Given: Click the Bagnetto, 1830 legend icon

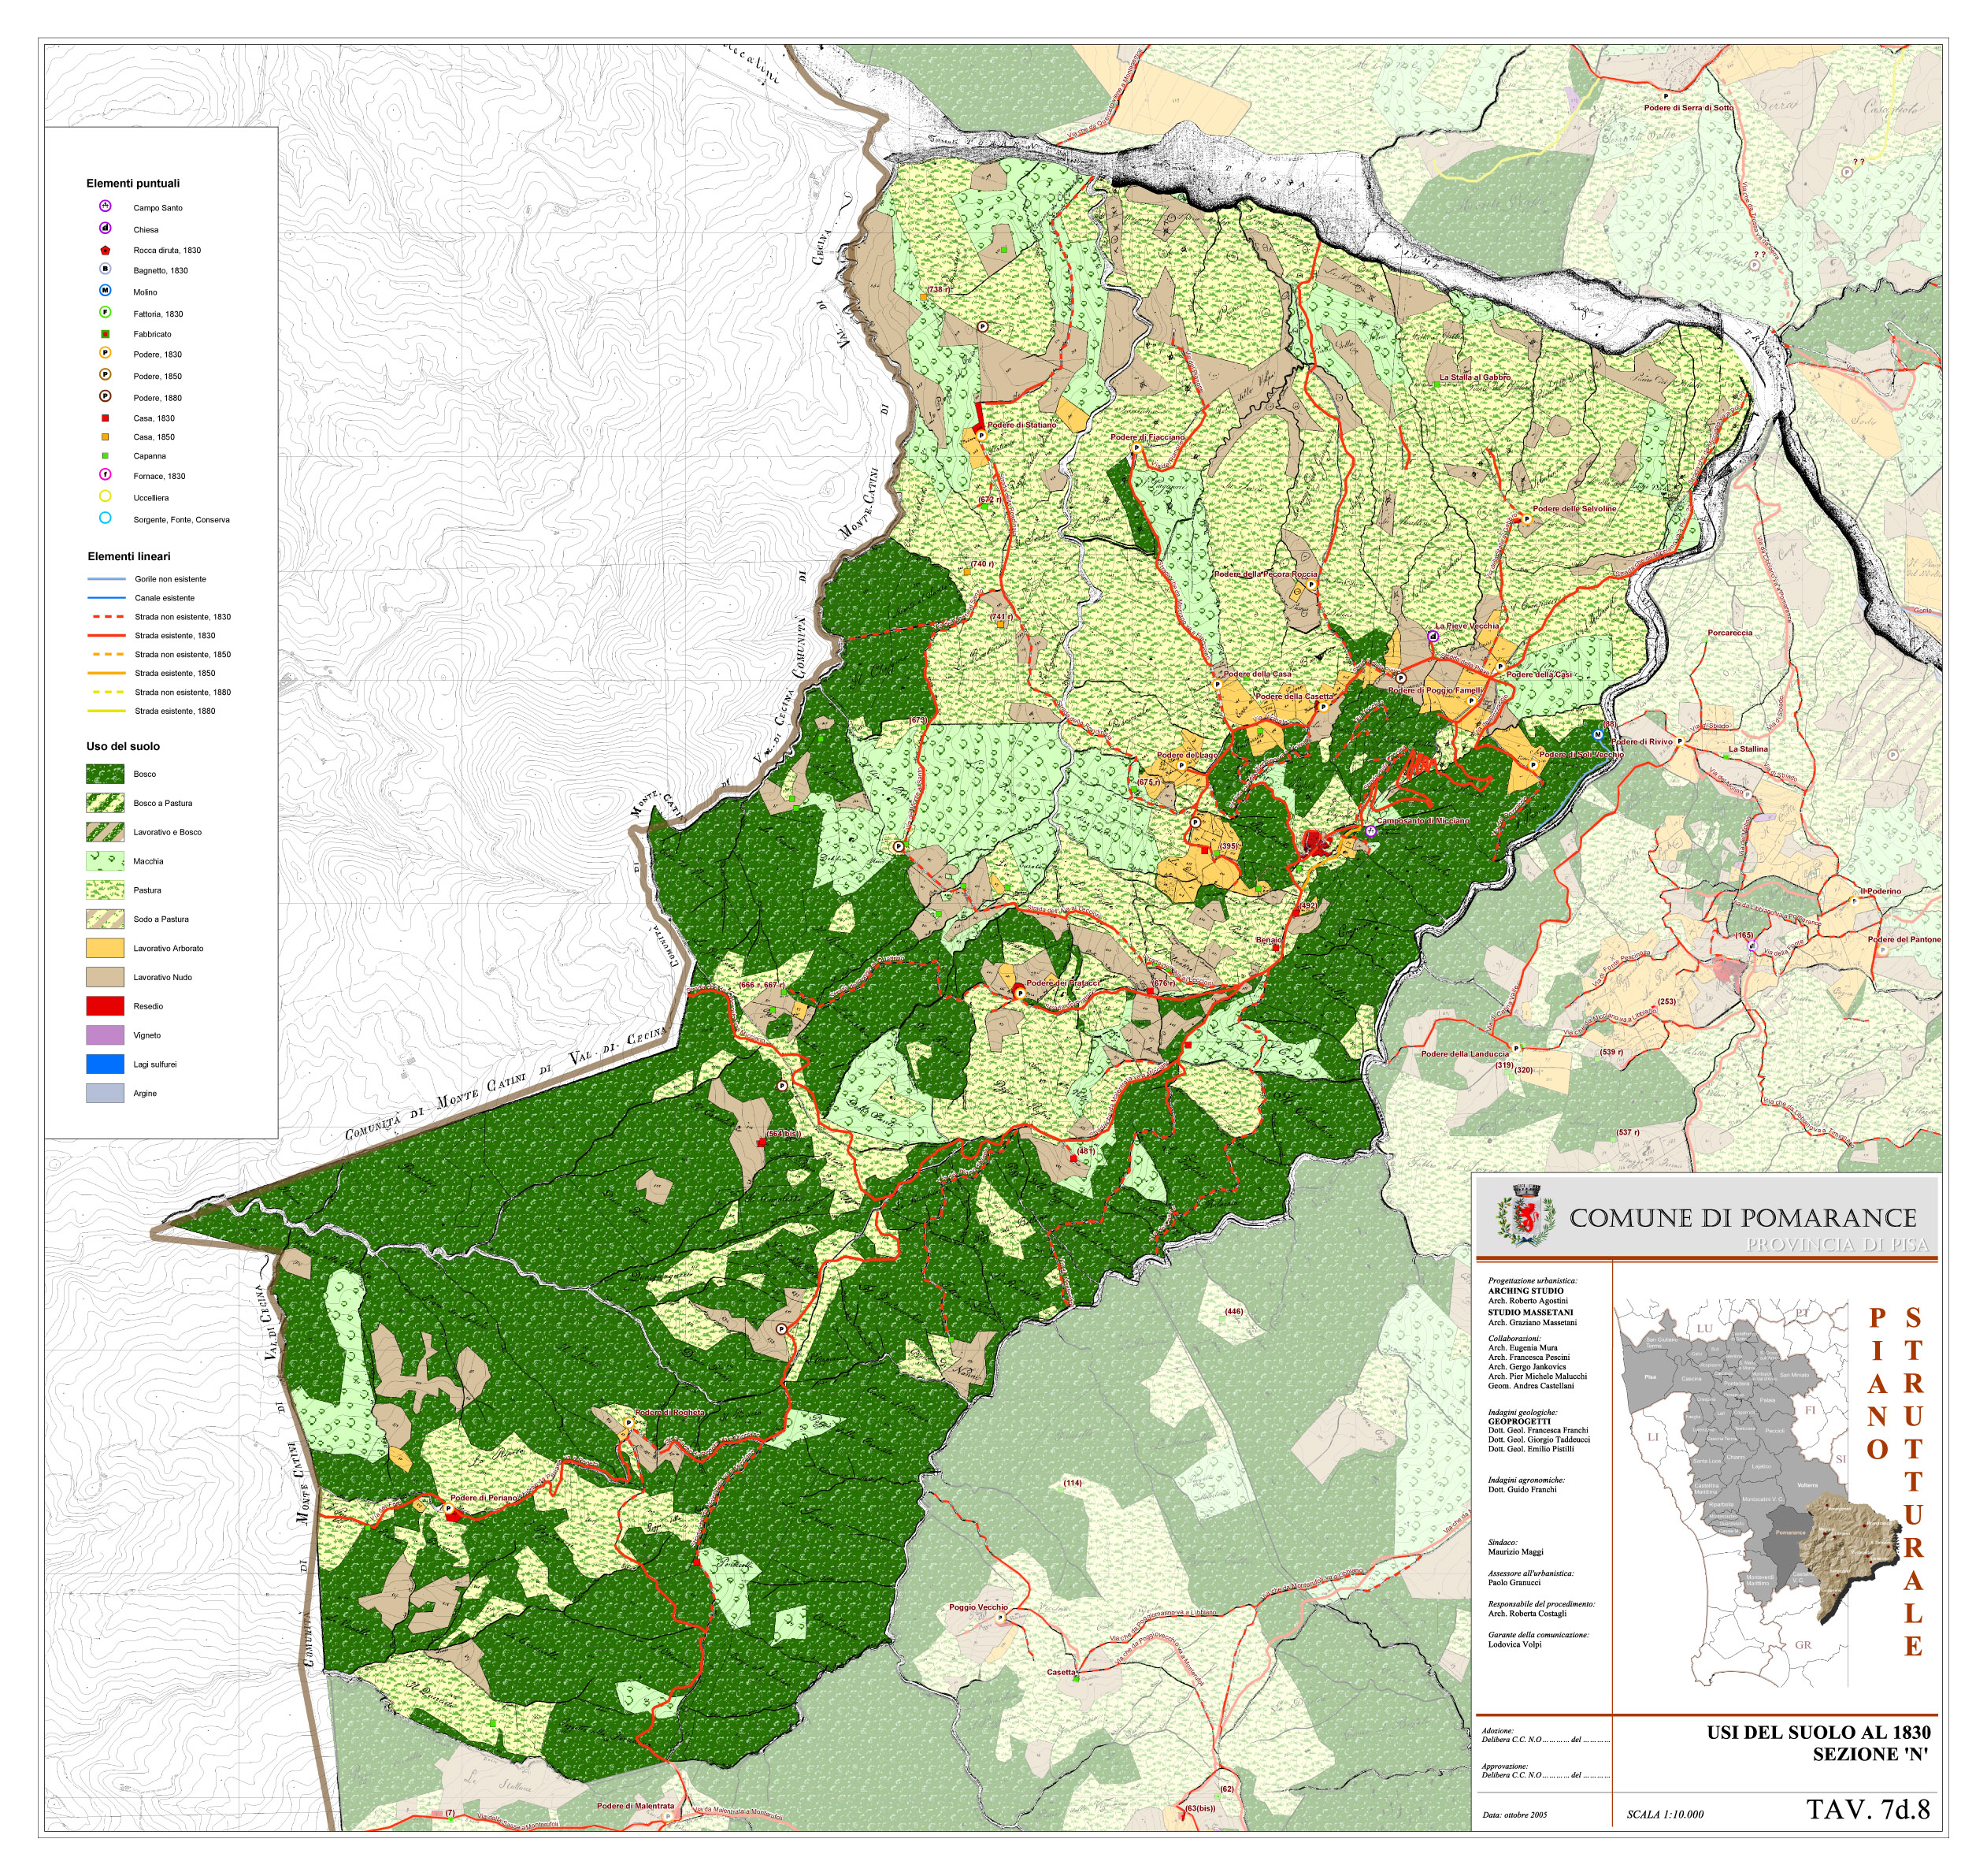Looking at the screenshot, I should point(105,270).
